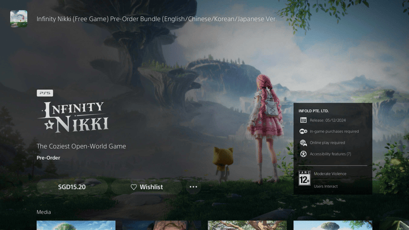The height and width of the screenshot is (230, 409).
Task: Open the first media thumbnail under Media
Action: (x=76, y=226)
